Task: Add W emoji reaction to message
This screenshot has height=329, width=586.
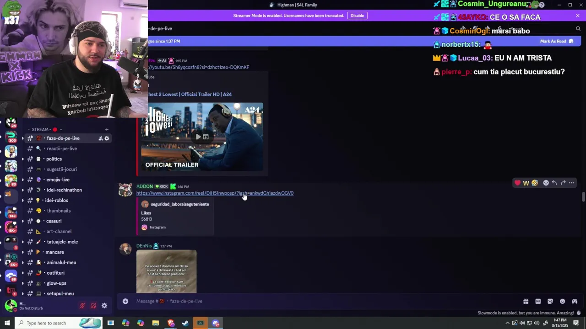Action: click(x=526, y=183)
